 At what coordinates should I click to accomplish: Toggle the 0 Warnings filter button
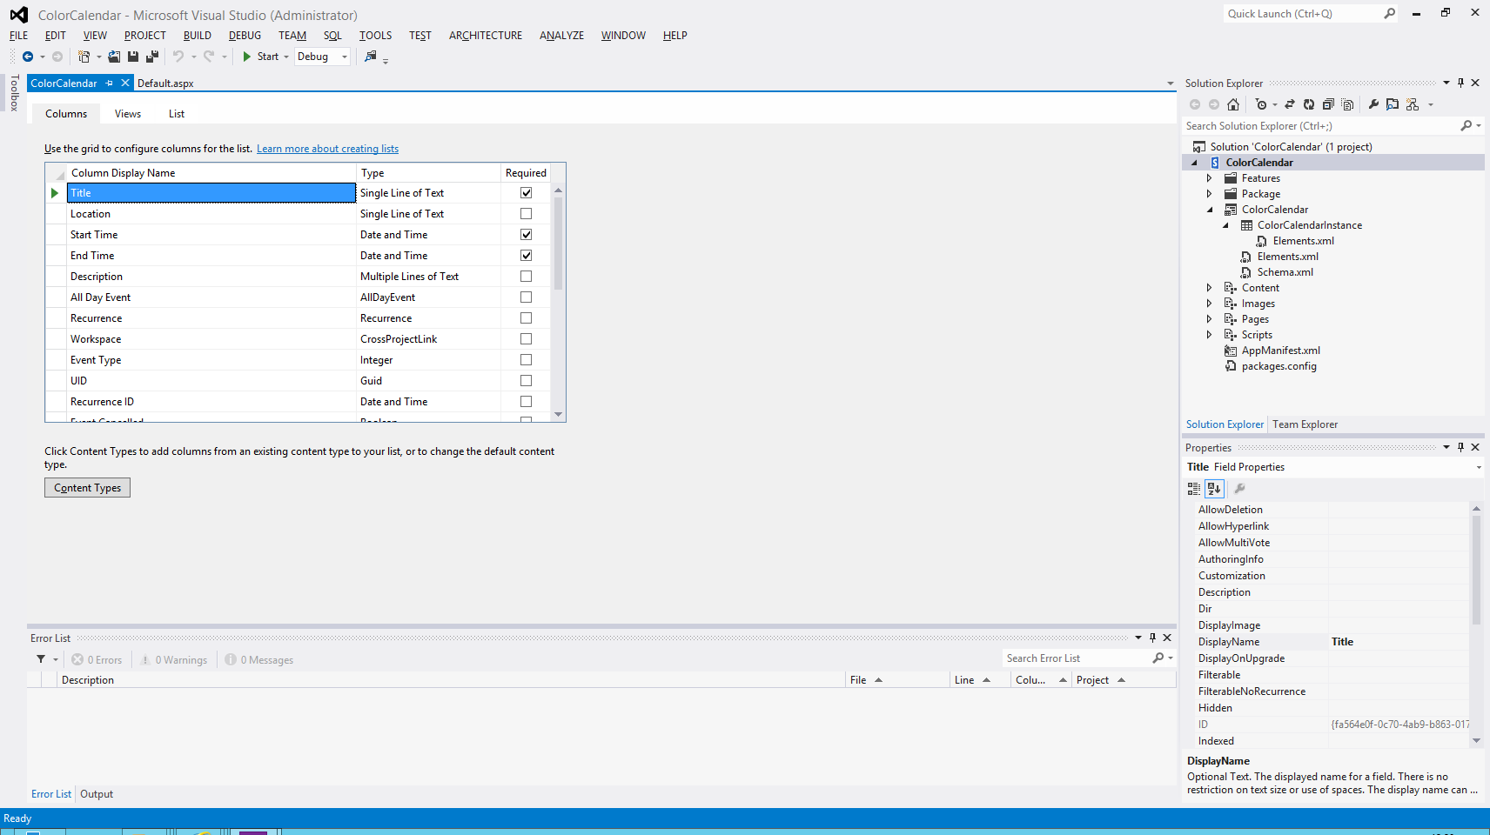click(x=174, y=660)
